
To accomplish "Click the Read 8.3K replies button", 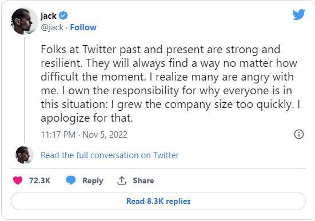I will click(158, 201).
